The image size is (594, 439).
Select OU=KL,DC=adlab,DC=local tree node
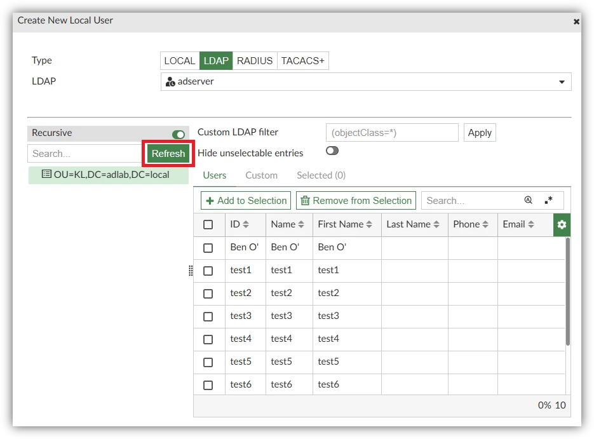(109, 175)
